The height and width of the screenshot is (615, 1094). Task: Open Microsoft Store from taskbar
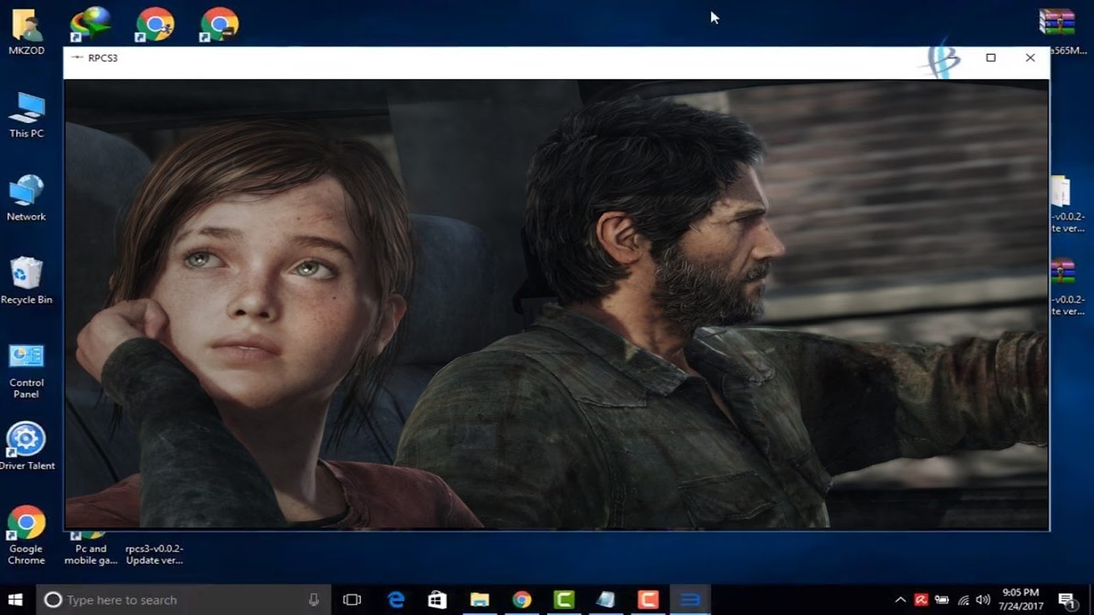(437, 600)
